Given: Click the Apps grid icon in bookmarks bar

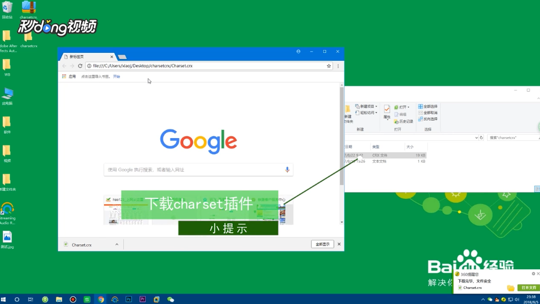Looking at the screenshot, I should (64, 77).
